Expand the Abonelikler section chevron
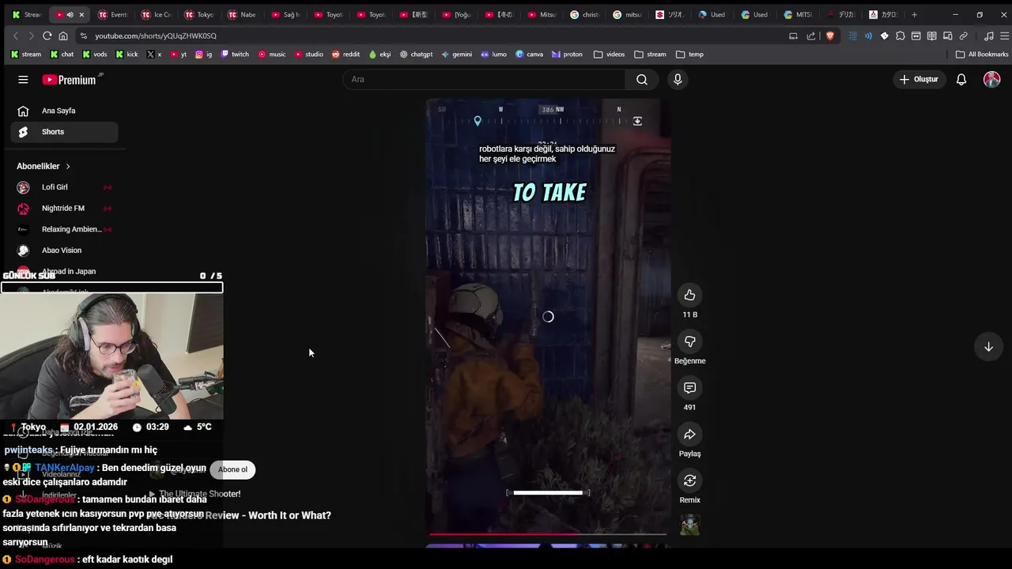Image resolution: width=1012 pixels, height=569 pixels. coord(68,166)
